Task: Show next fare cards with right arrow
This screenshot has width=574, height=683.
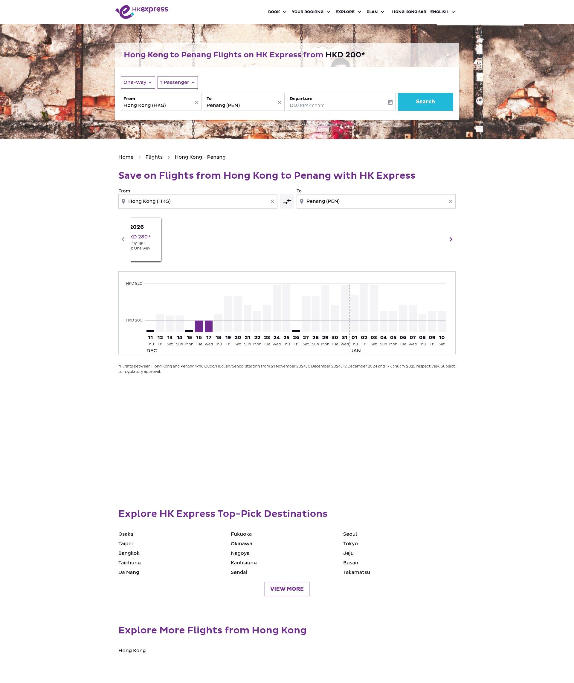Action: [451, 239]
